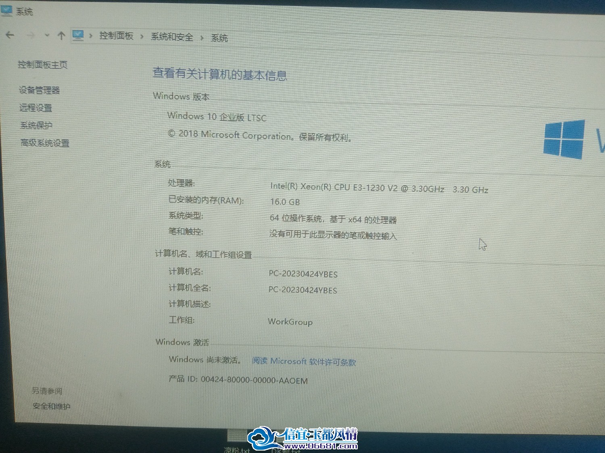Click the computer icon in address bar
The width and height of the screenshot is (605, 453).
78,35
